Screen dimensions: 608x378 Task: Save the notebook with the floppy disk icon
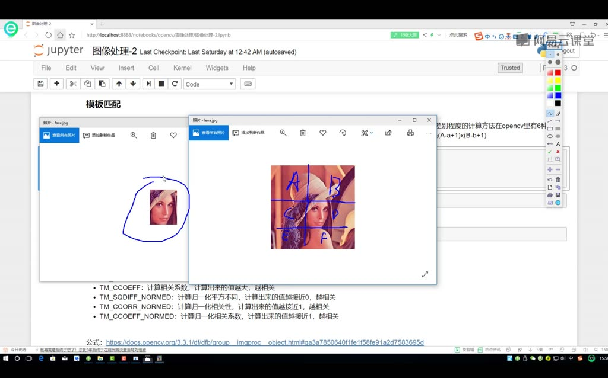coord(40,84)
